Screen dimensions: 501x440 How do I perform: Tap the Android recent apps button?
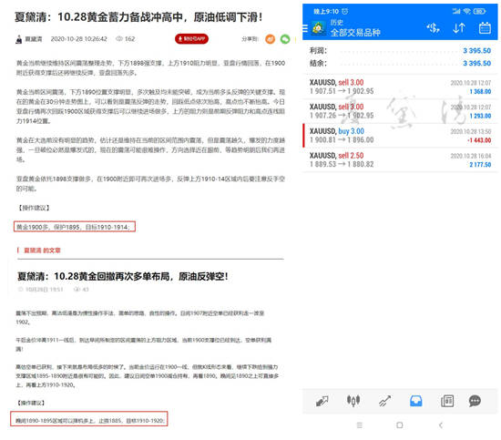[360, 425]
